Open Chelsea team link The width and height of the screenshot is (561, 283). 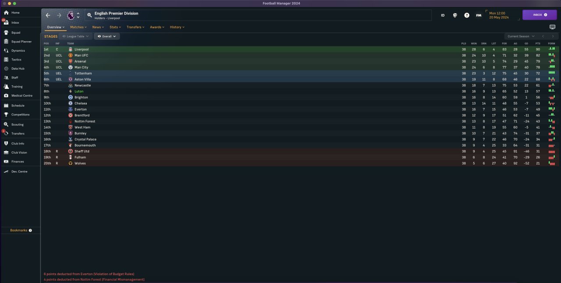pos(81,103)
